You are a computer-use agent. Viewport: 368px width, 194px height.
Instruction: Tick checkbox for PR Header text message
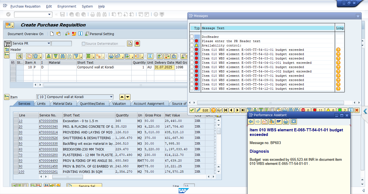(x=192, y=41)
